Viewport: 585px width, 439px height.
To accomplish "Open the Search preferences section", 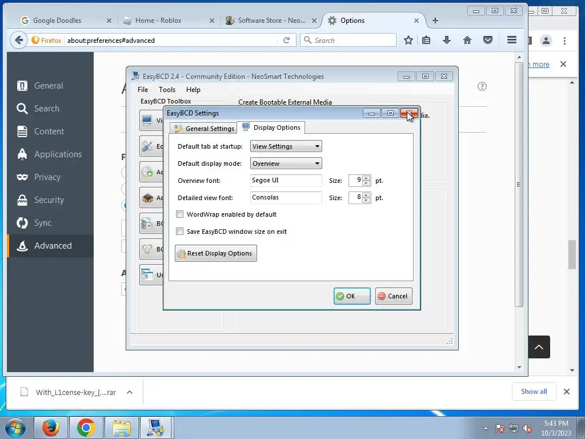I will click(x=50, y=108).
